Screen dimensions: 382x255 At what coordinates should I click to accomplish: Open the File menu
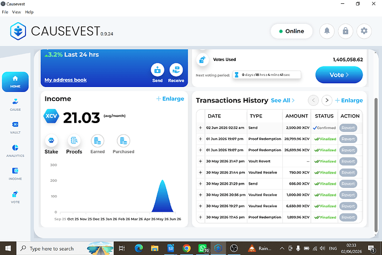5,12
